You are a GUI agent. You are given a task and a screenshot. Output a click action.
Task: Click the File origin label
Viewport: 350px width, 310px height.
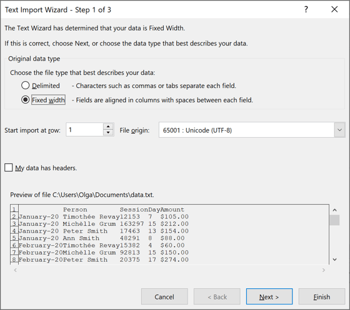[134, 130]
